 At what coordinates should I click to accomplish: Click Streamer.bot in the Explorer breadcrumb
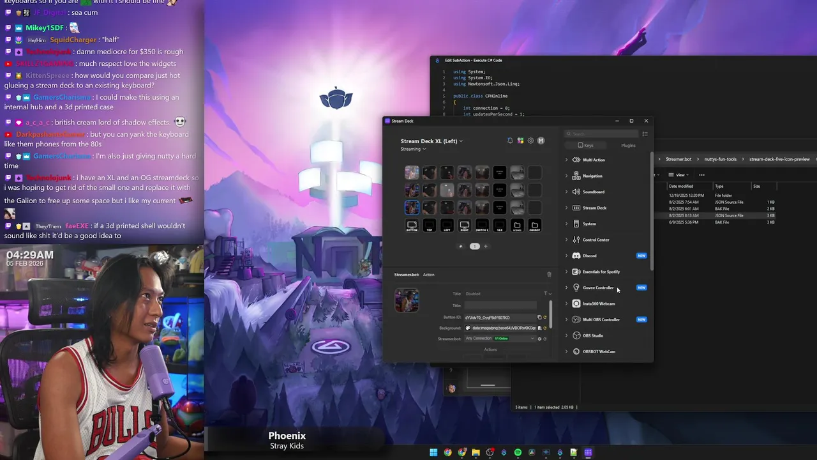click(678, 159)
